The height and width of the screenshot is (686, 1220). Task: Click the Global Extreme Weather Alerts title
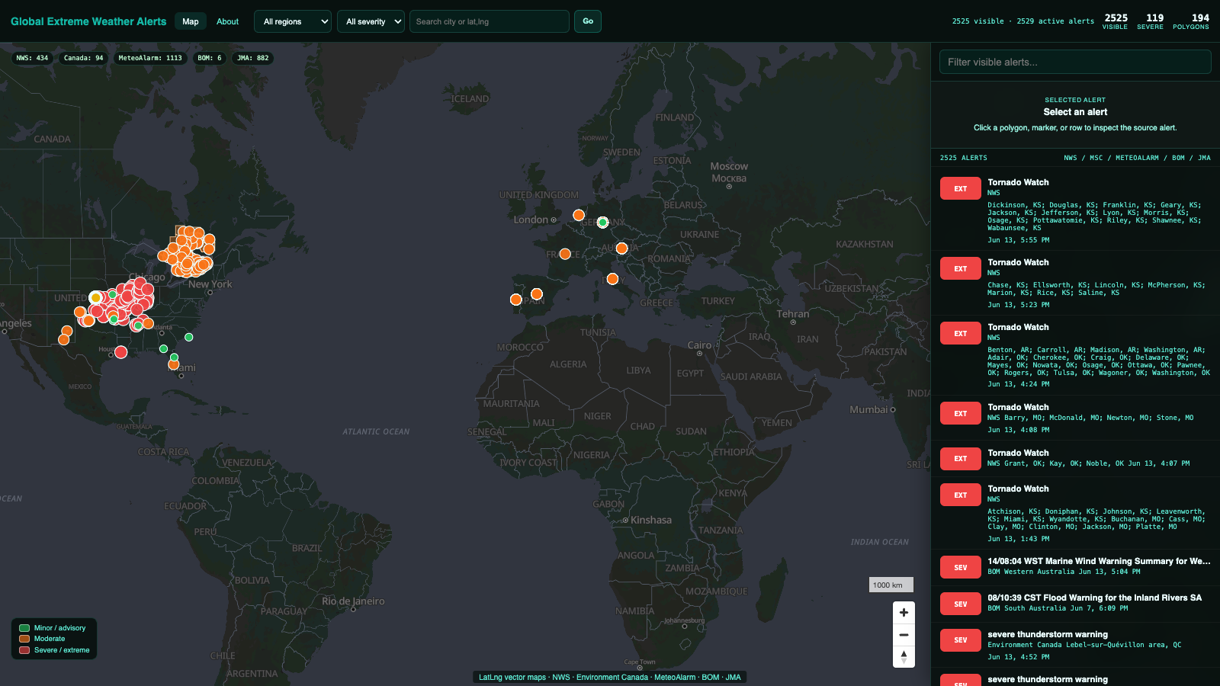point(88,21)
